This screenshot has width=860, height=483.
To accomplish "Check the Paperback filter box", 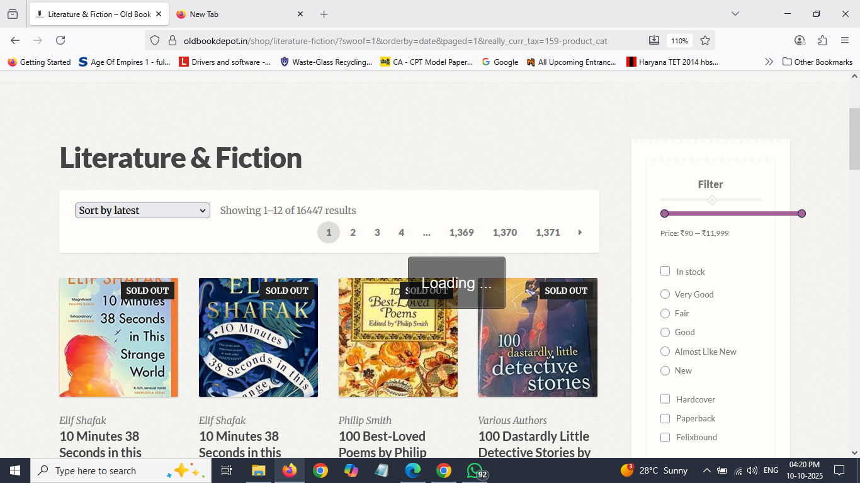I will click(x=665, y=418).
